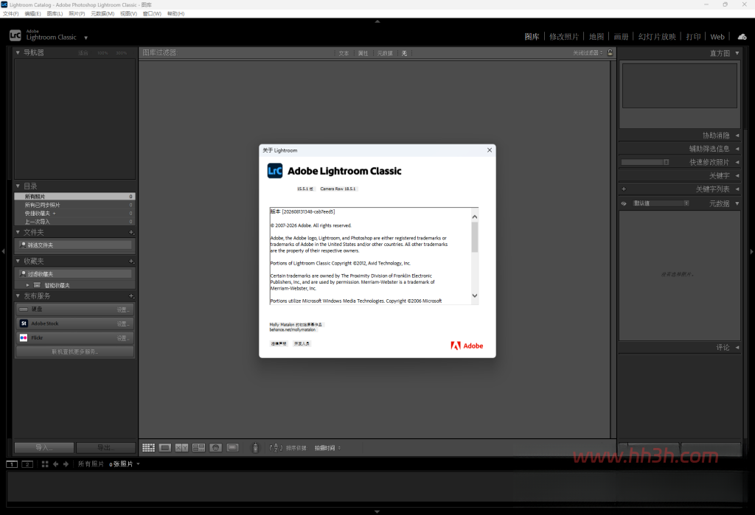Collapse the 导航器 panel
This screenshot has height=515, width=755.
18,52
